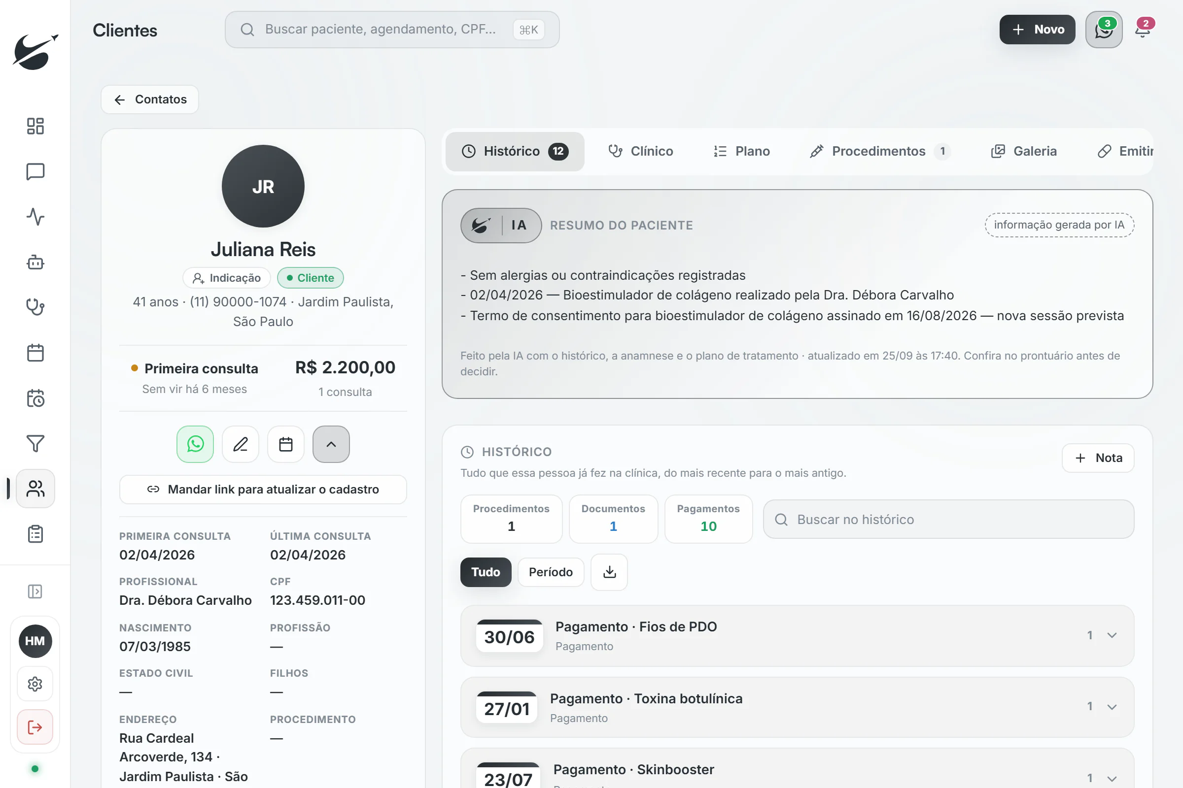Image resolution: width=1183 pixels, height=788 pixels.
Task: Open the Galeria tab
Action: coord(1024,151)
